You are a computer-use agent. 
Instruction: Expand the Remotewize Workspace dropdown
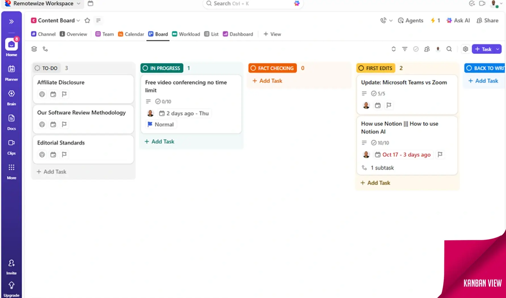(79, 4)
